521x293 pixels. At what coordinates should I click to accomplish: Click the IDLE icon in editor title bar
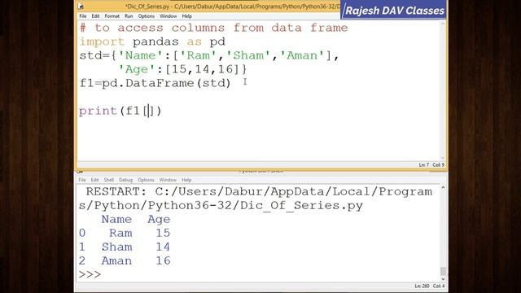(x=81, y=7)
